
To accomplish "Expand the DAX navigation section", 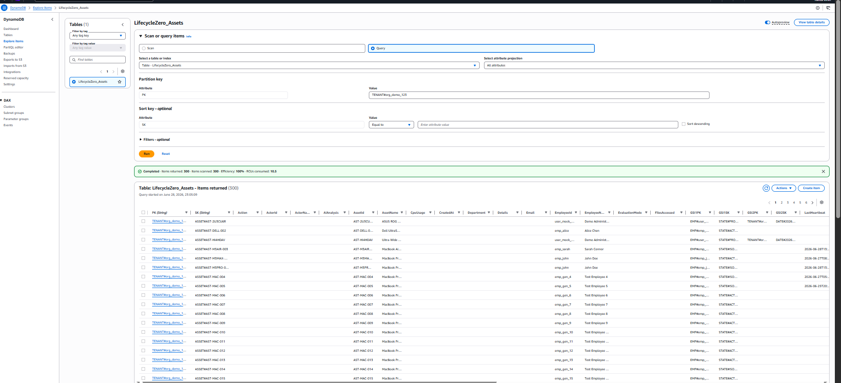I will pyautogui.click(x=1, y=101).
